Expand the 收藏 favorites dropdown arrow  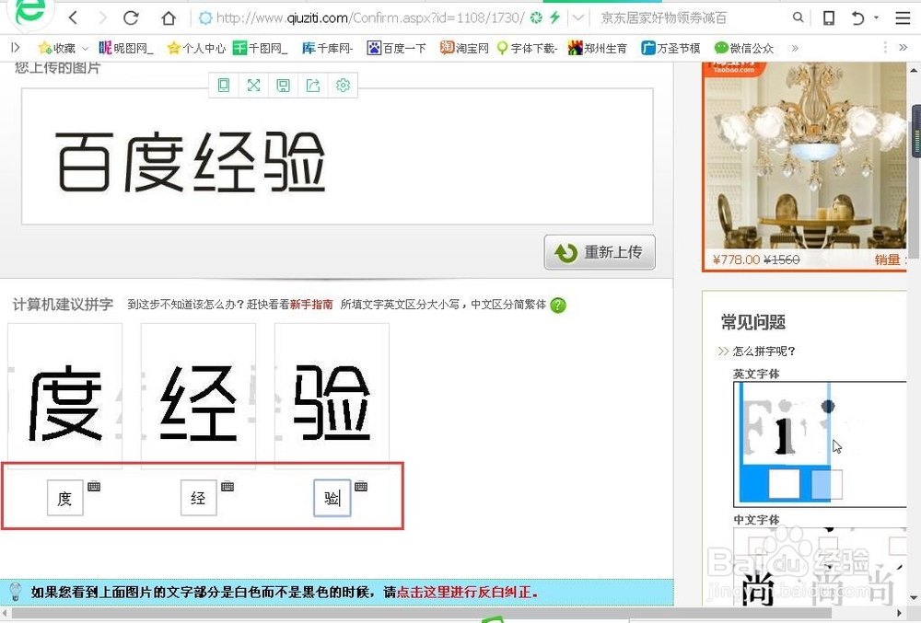(x=85, y=47)
